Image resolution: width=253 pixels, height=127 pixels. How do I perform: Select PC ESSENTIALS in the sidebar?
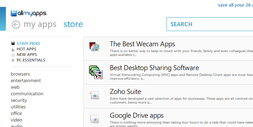(x=31, y=60)
